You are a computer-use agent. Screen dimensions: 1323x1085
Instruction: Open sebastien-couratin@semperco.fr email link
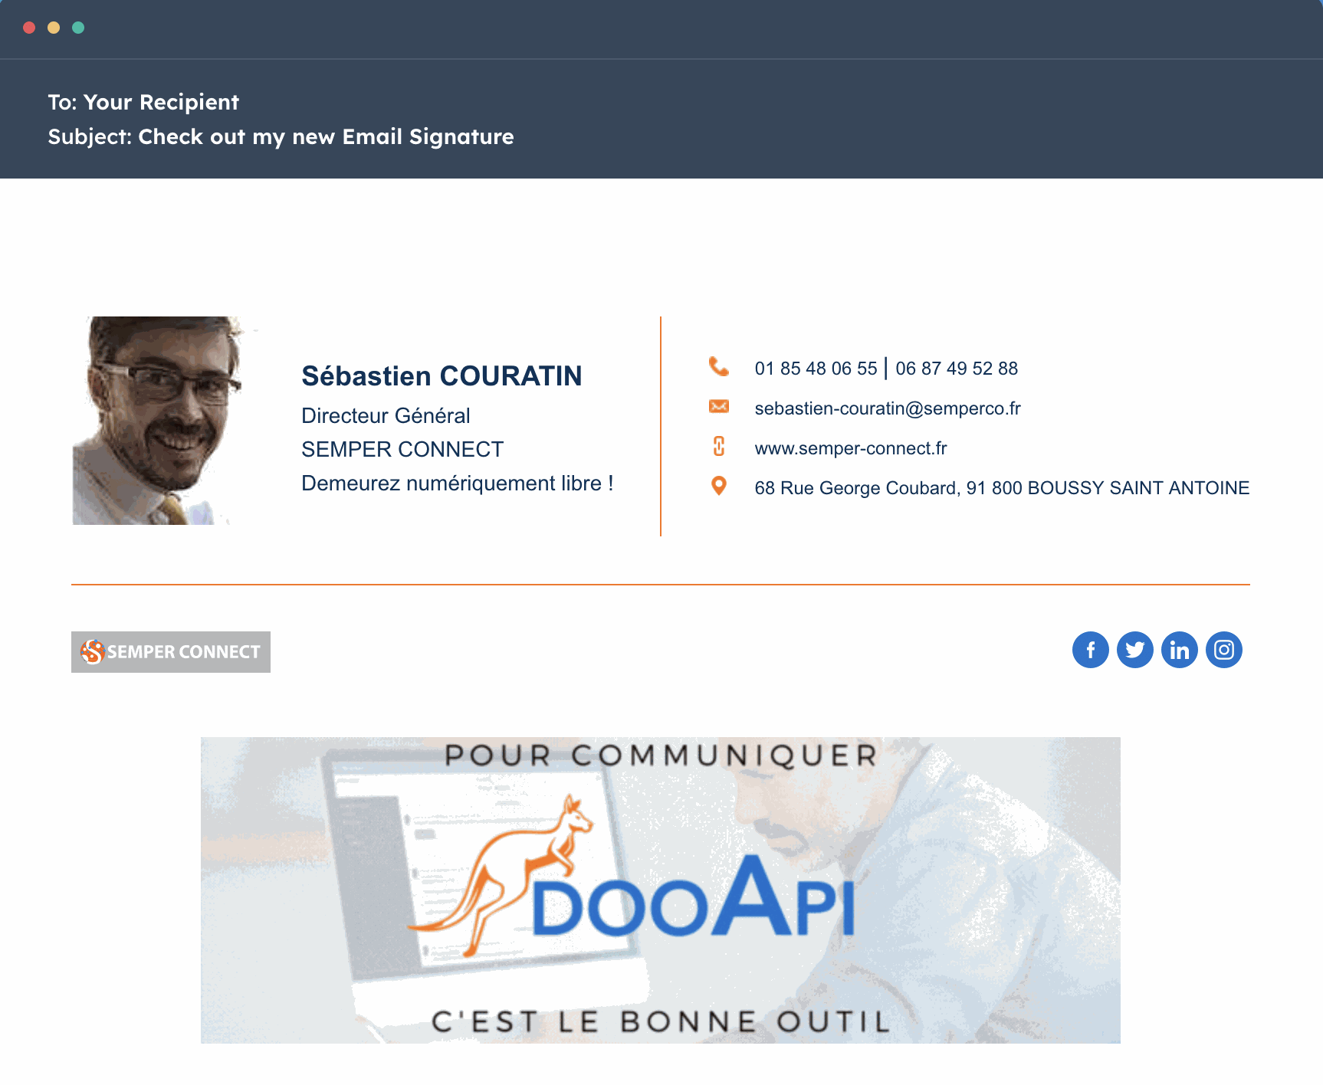pos(888,408)
